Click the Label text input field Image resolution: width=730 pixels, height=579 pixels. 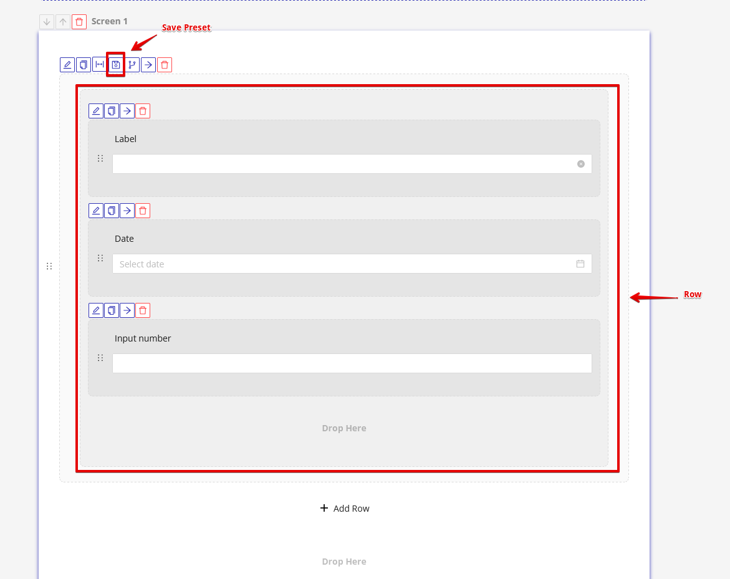343,164
